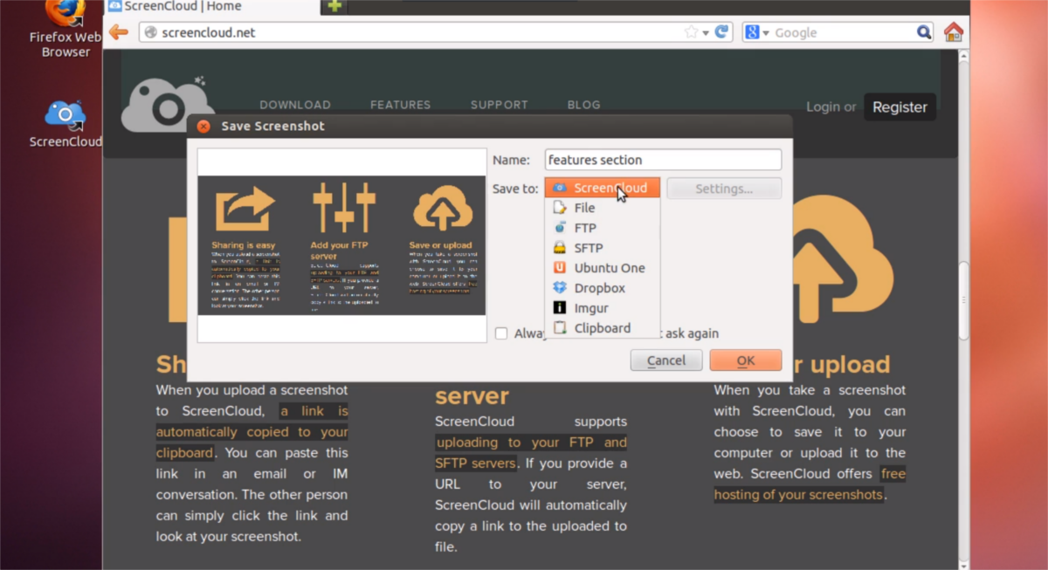Viewport: 1048px width, 570px height.
Task: Click the ScreenCloud cloud camera logo
Action: [167, 103]
